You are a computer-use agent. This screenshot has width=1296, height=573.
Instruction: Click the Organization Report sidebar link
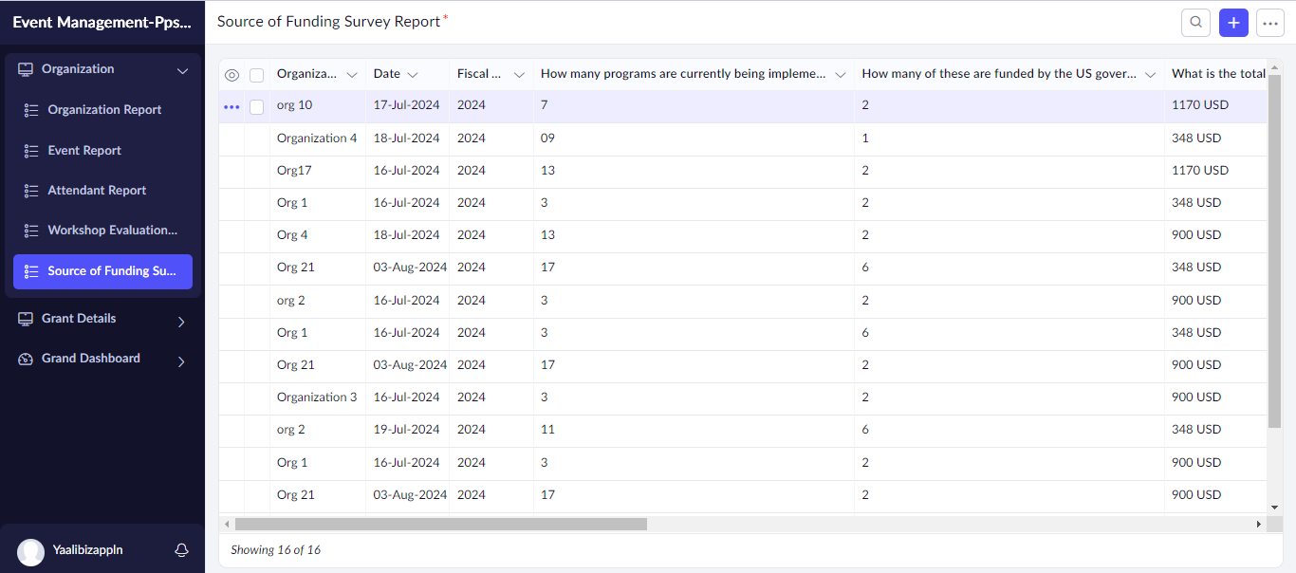(x=104, y=110)
